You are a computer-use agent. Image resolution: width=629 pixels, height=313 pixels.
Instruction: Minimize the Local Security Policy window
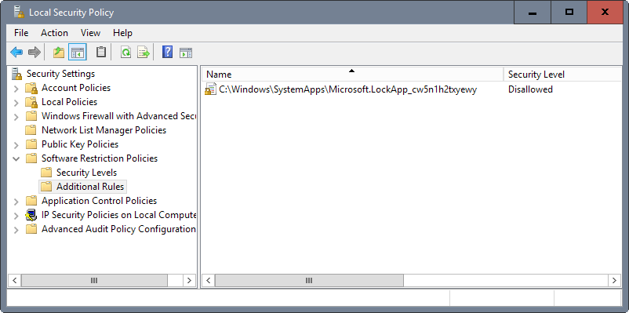coord(533,12)
